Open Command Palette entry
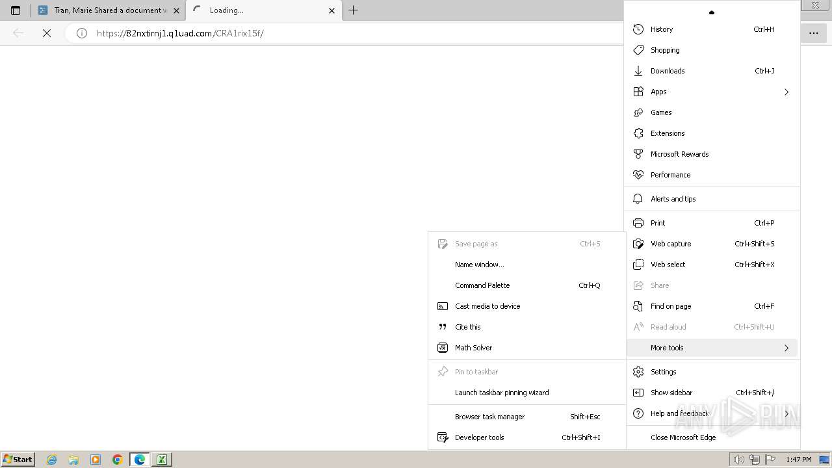 pos(526,285)
